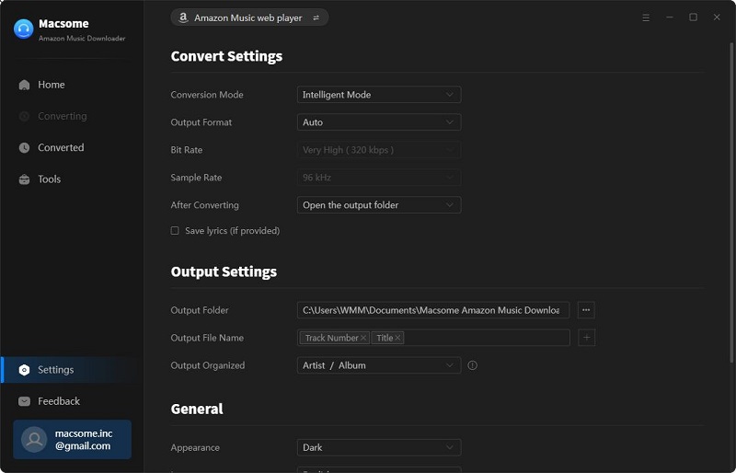Click the Output Settings heading
736x473 pixels.
pyautogui.click(x=224, y=272)
